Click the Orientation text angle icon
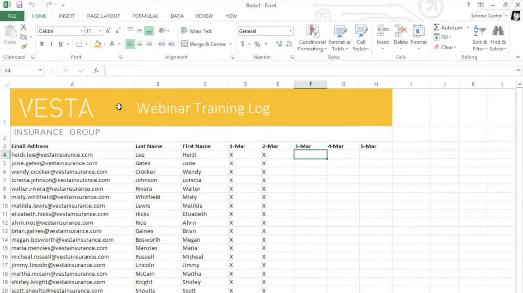This screenshot has height=293, width=523. (162, 31)
